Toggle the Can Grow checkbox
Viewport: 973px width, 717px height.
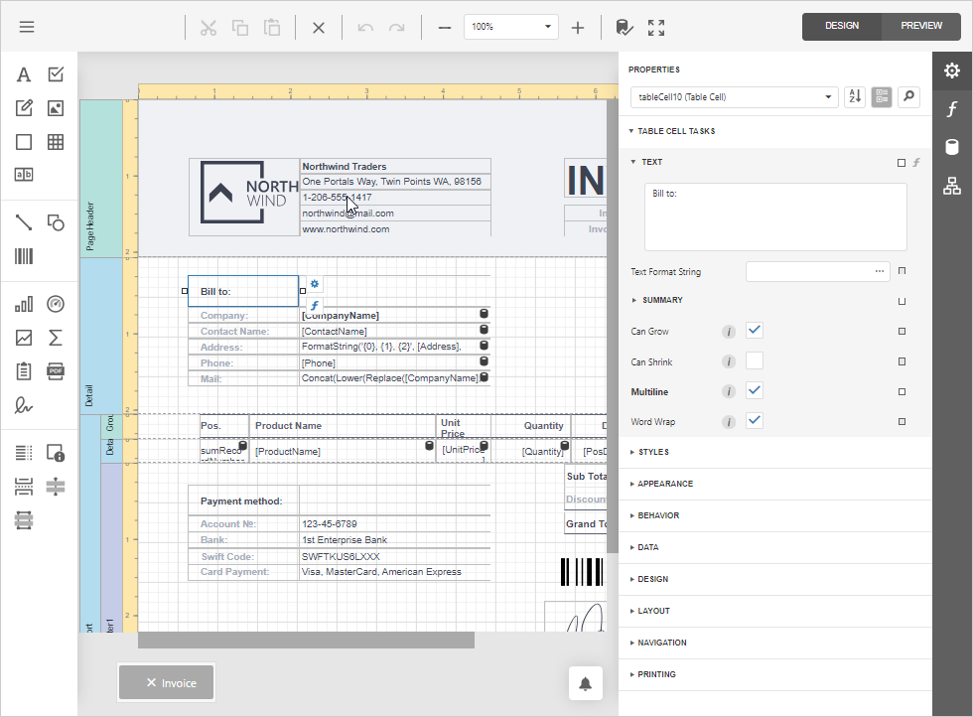[755, 331]
